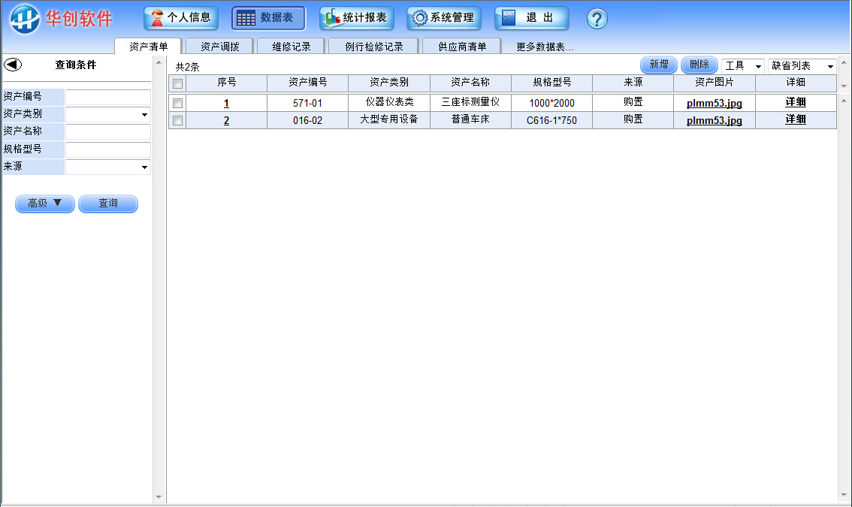Check the row for asset 571-01
The width and height of the screenshot is (852, 507).
177,103
